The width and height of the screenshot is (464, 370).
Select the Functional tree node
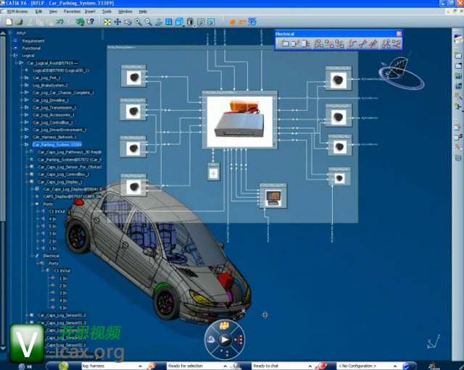coord(31,49)
